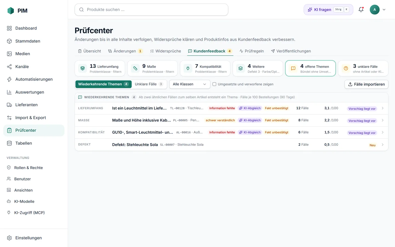Click the Import & Export arrows icon
The height and width of the screenshot is (247, 395).
tap(9, 118)
